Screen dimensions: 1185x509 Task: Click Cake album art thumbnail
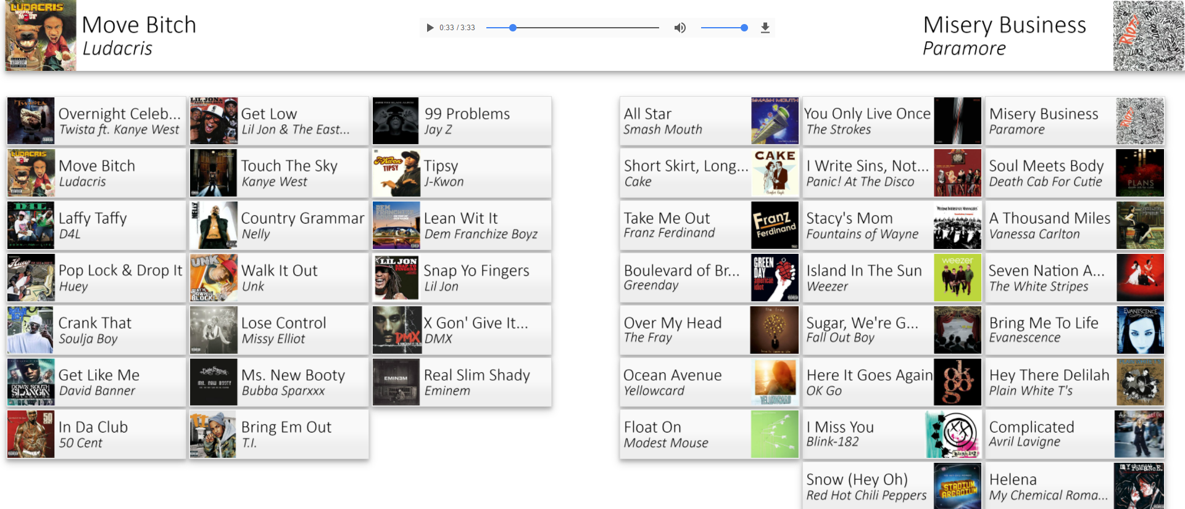(775, 173)
